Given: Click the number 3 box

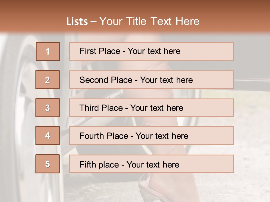Looking at the screenshot, I should point(48,108).
